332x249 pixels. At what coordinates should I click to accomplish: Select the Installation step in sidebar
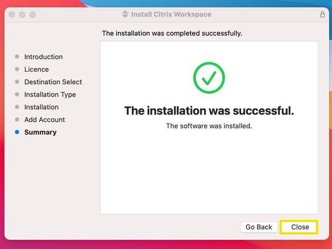point(41,107)
